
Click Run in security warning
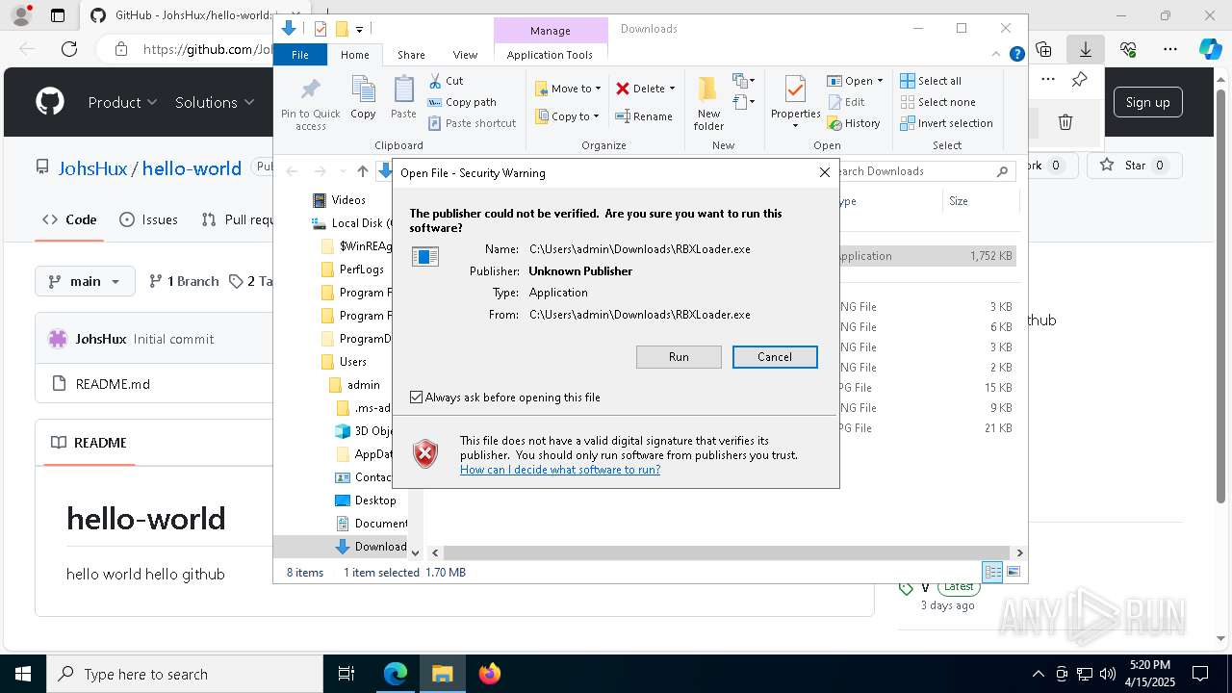[x=679, y=357]
